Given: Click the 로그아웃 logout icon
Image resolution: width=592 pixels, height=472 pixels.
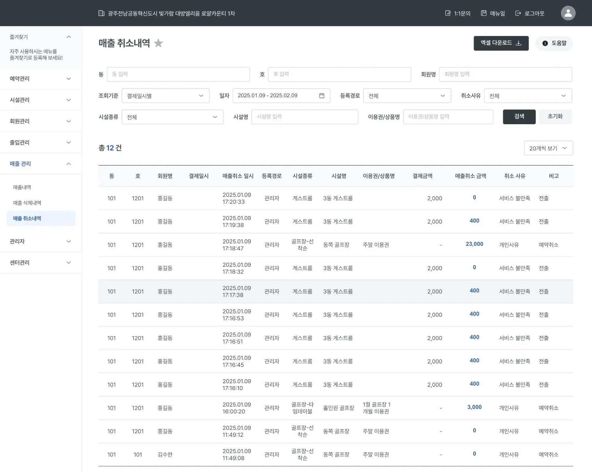Looking at the screenshot, I should click(x=518, y=13).
